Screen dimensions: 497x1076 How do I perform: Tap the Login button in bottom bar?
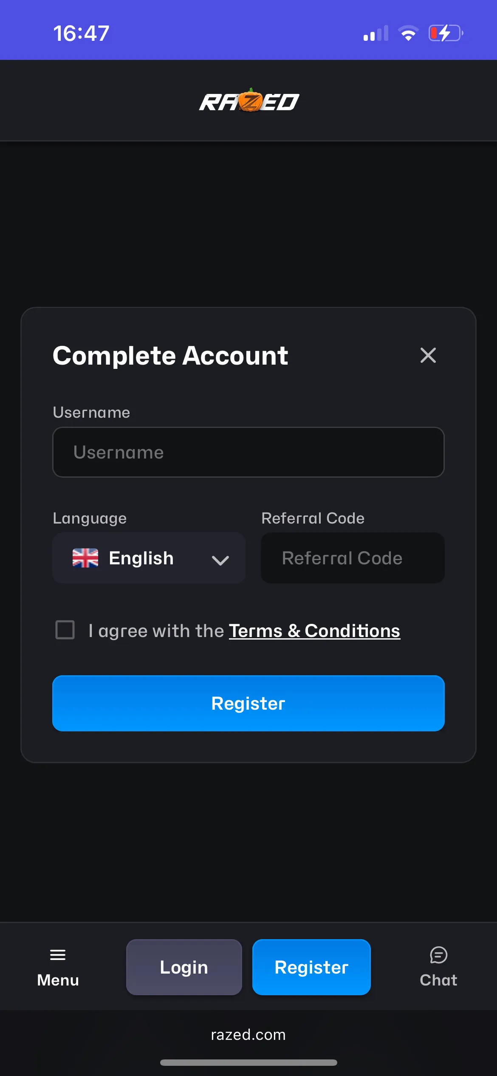(x=184, y=967)
